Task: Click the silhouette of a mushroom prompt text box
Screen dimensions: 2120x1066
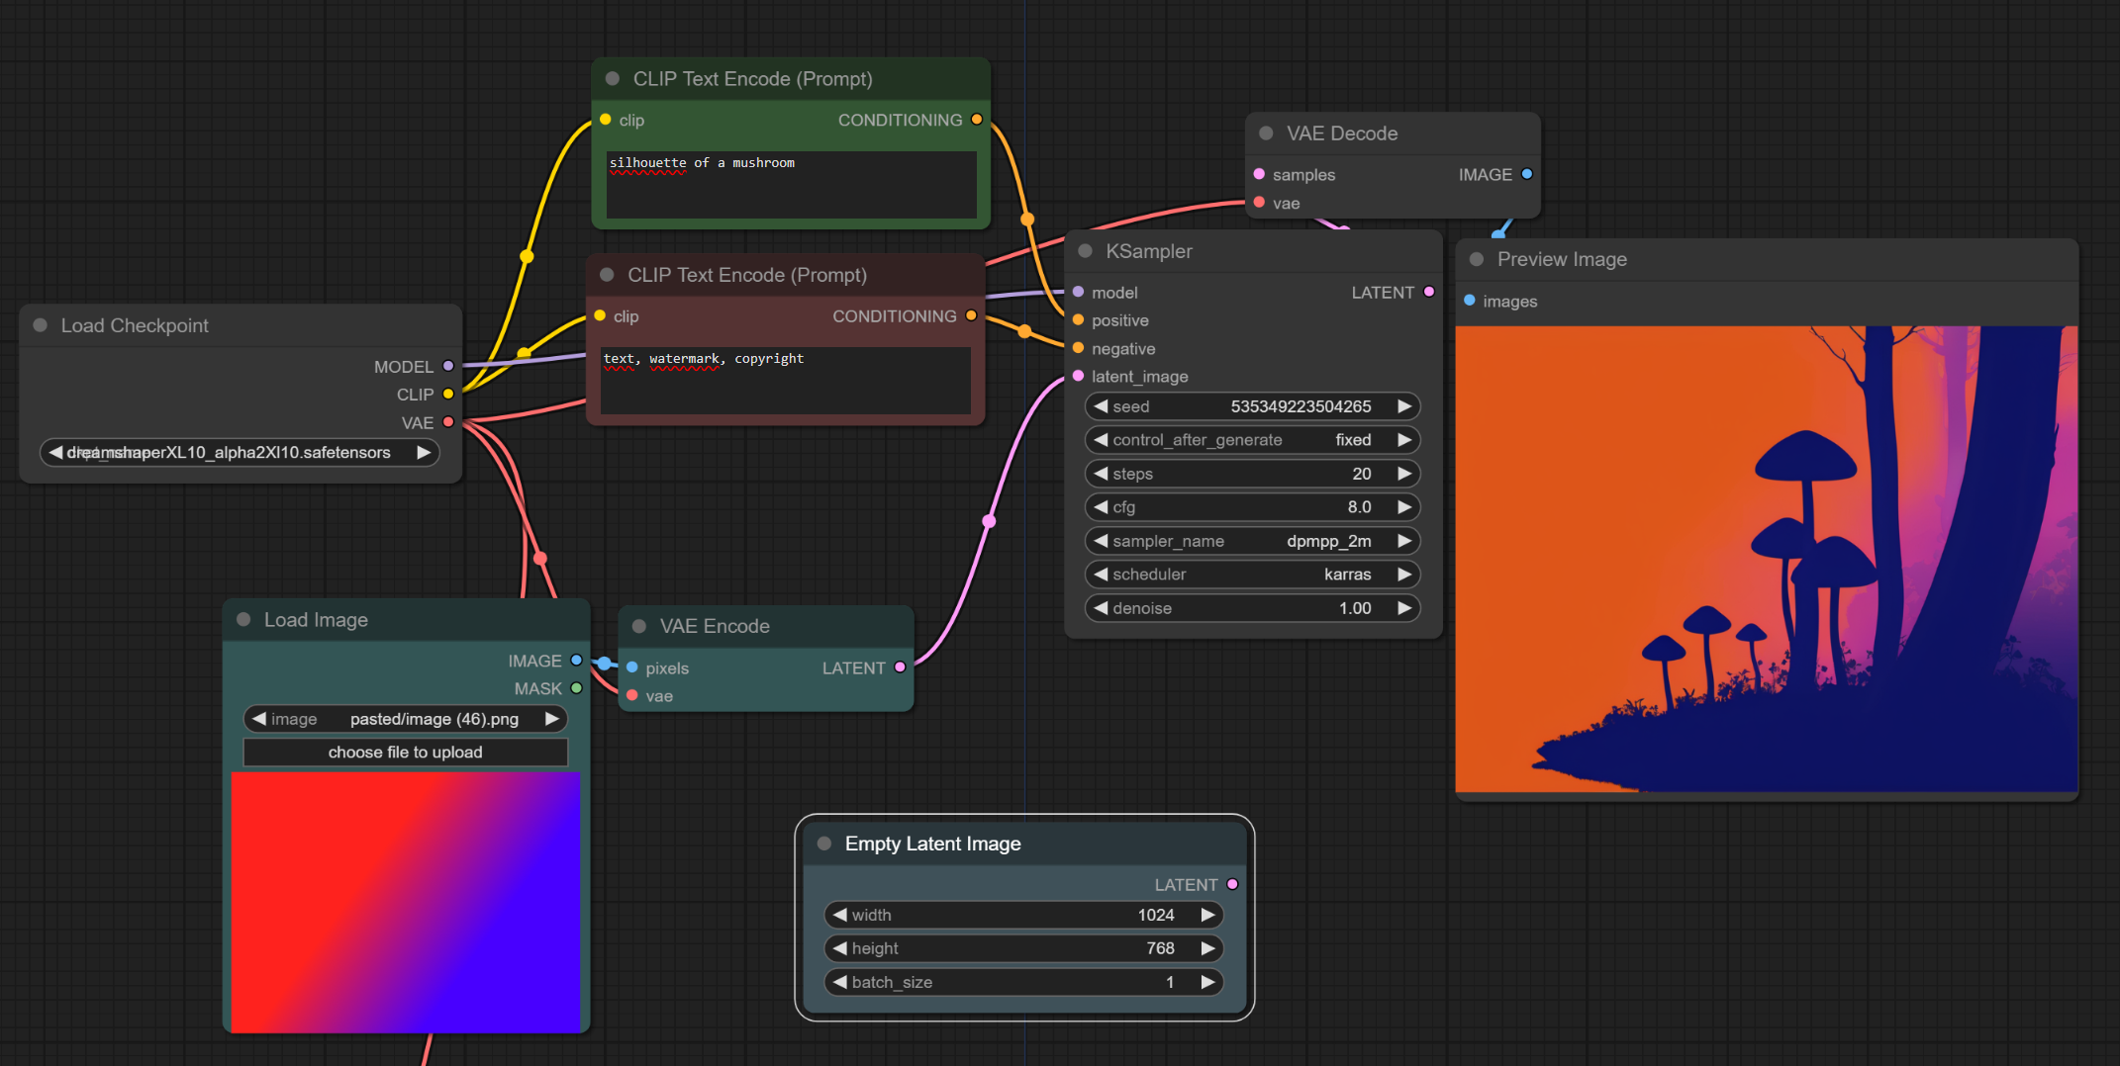Action: [x=791, y=185]
